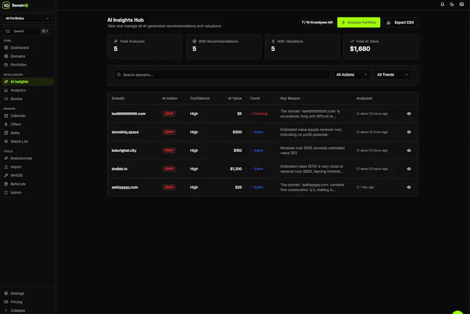This screenshot has width=470, height=314.
Task: Click the AI analyses left badge
Action: click(317, 22)
